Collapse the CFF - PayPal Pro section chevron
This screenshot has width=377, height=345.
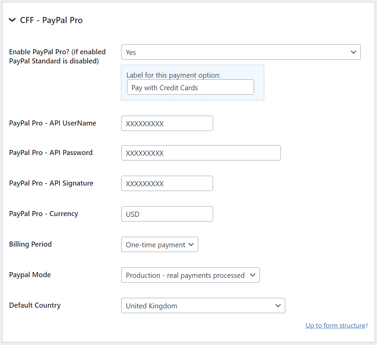[12, 20]
